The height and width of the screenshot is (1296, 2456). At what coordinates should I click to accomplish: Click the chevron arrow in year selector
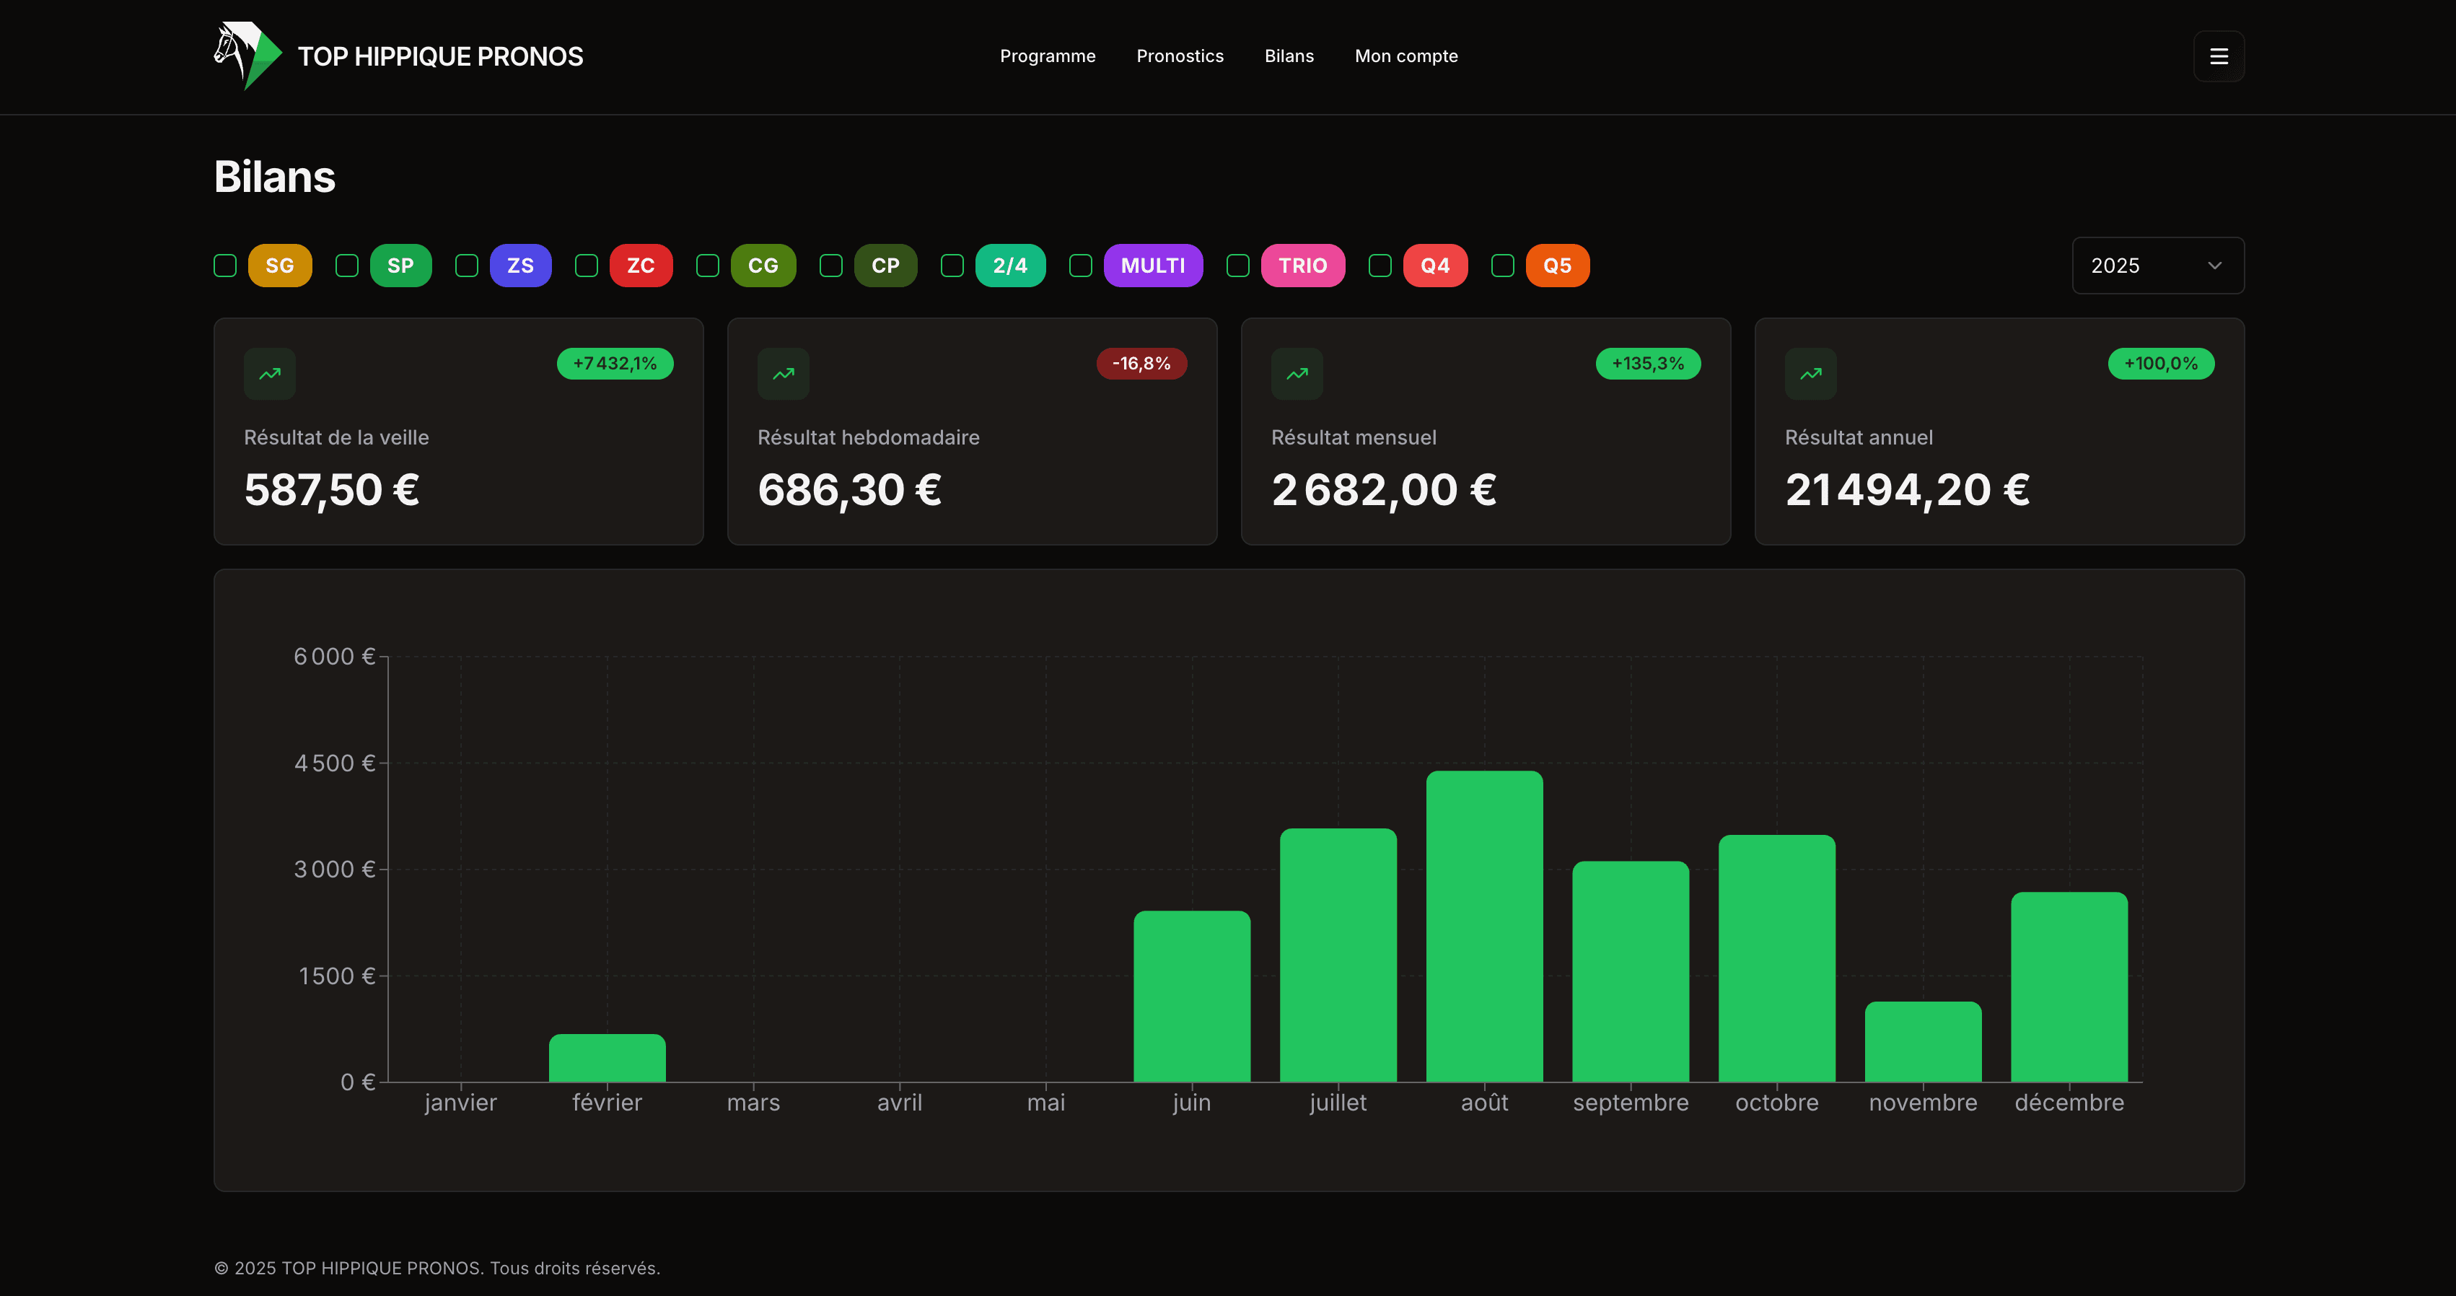coord(2214,266)
